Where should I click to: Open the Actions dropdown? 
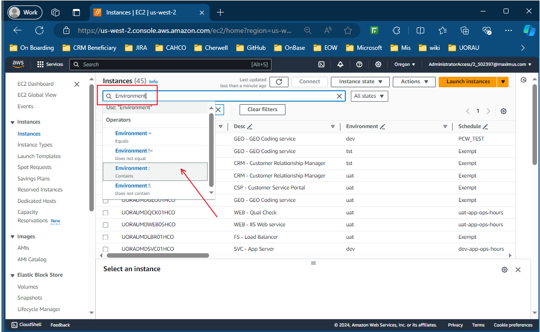pyautogui.click(x=414, y=82)
